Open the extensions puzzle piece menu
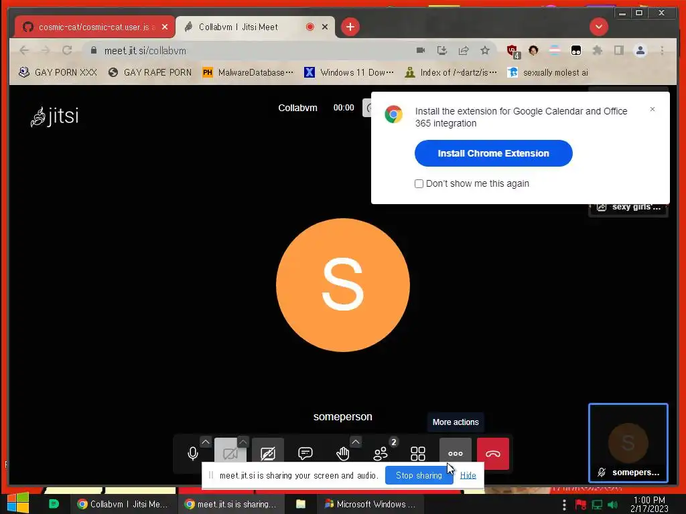The height and width of the screenshot is (514, 686). point(597,50)
